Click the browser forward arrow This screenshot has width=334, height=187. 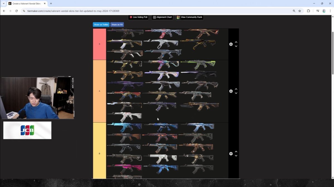pos(10,11)
